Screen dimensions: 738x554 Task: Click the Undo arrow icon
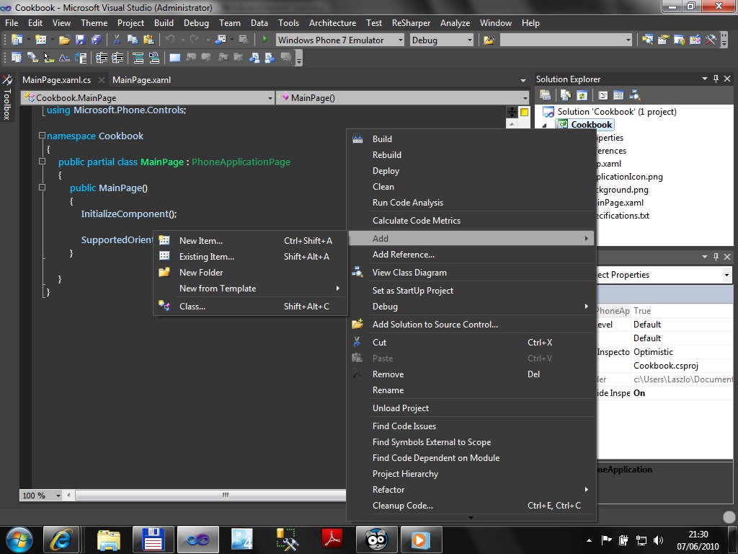point(170,40)
